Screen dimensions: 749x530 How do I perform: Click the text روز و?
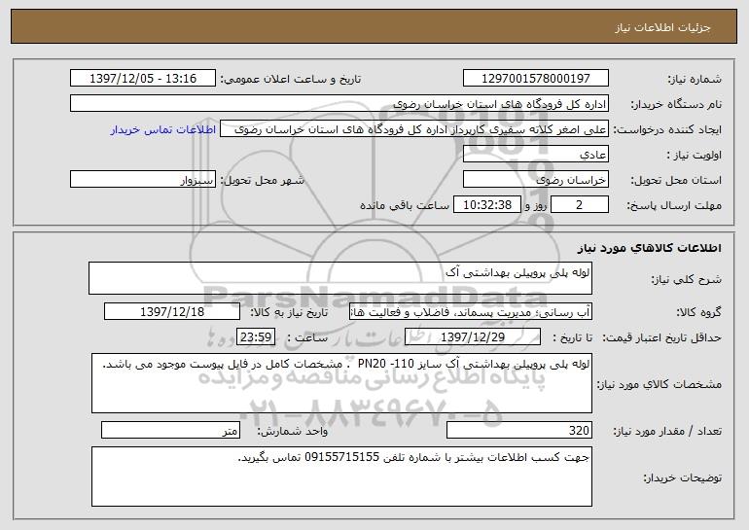[x=536, y=205]
